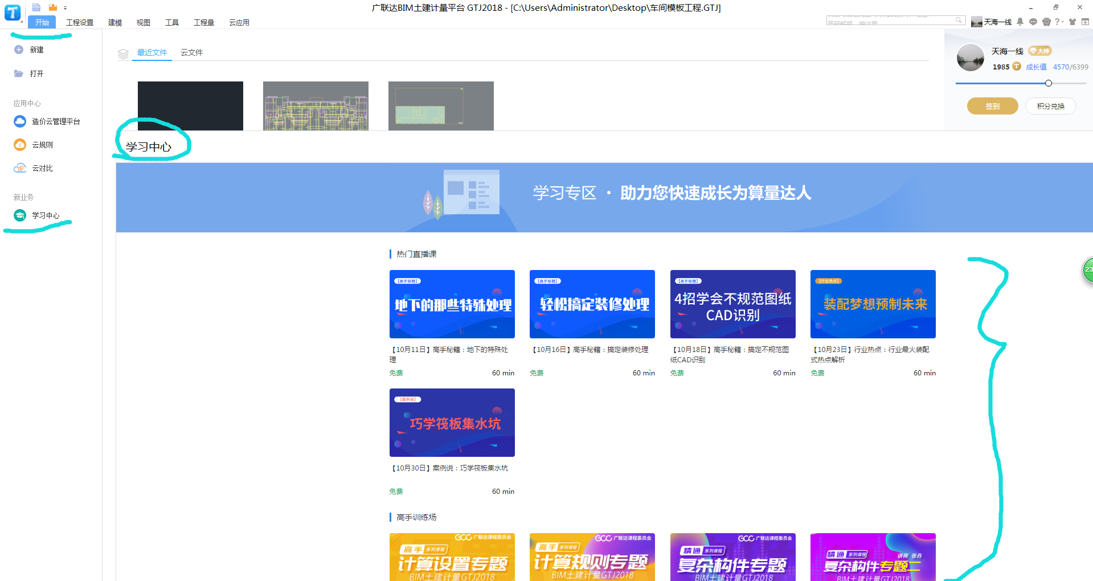Image resolution: width=1093 pixels, height=581 pixels.
Task: Open the 云应用 ribbon tab
Action: (239, 22)
